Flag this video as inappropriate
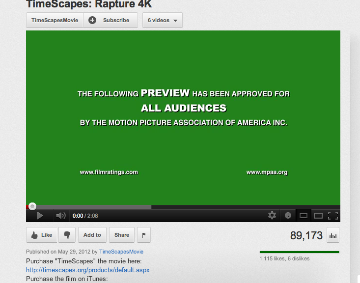 tap(144, 235)
